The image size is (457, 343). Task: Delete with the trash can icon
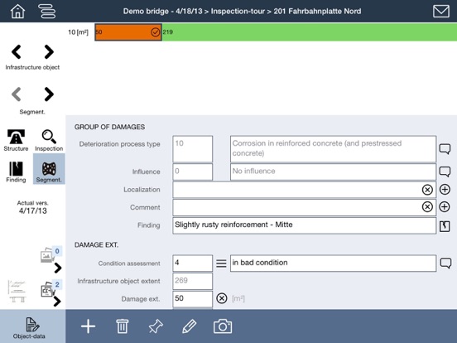click(123, 326)
